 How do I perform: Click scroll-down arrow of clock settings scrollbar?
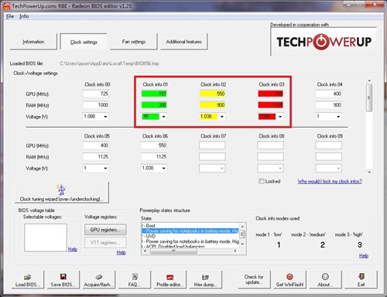(x=369, y=172)
